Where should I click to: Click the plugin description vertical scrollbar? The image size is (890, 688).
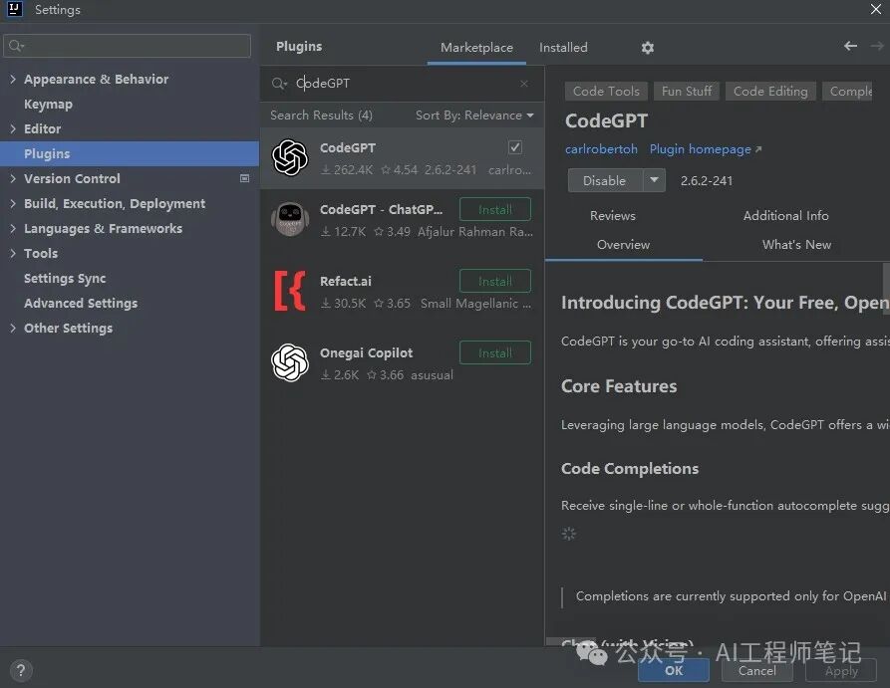886,290
